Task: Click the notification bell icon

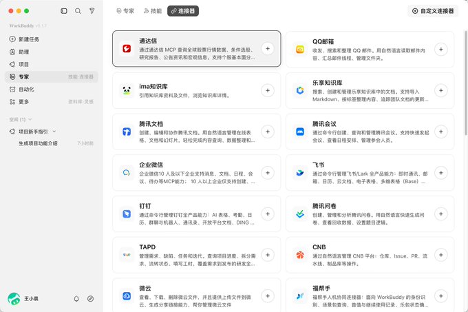Action: coord(76,298)
